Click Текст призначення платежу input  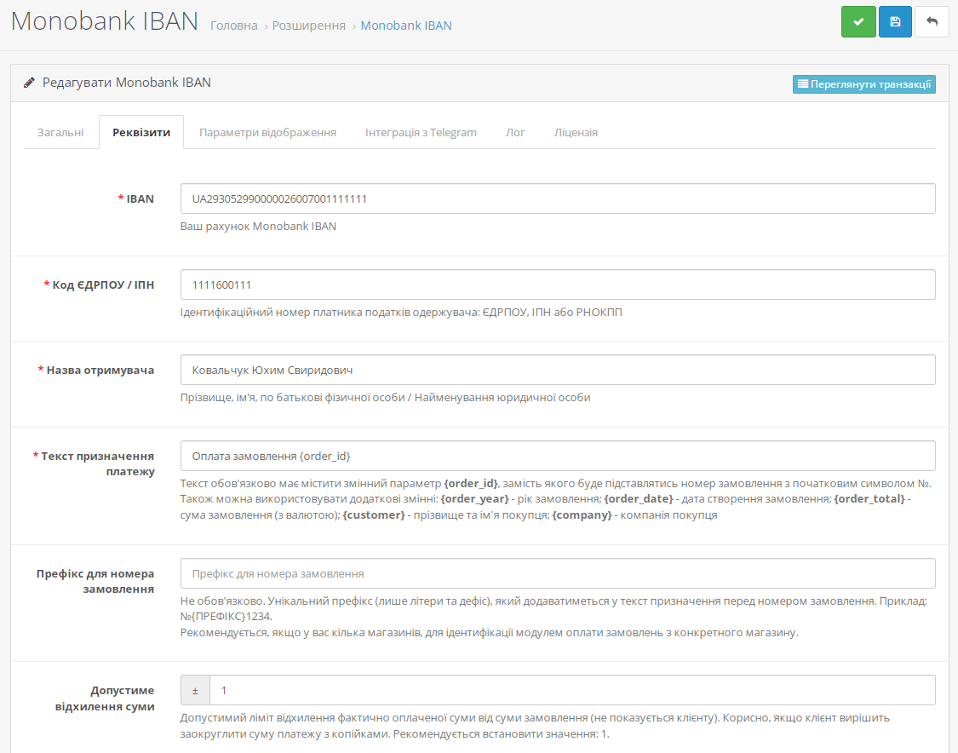pyautogui.click(x=558, y=456)
